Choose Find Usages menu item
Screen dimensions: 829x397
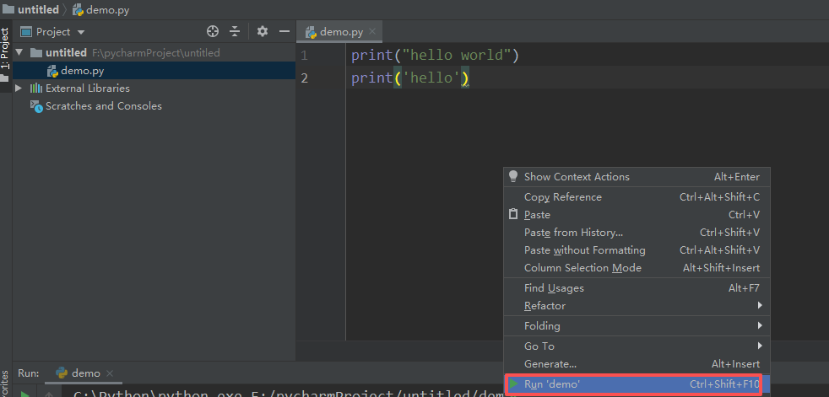click(637, 288)
